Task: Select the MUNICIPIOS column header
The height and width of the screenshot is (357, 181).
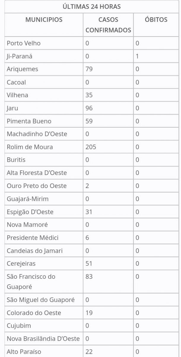Action: point(44,20)
